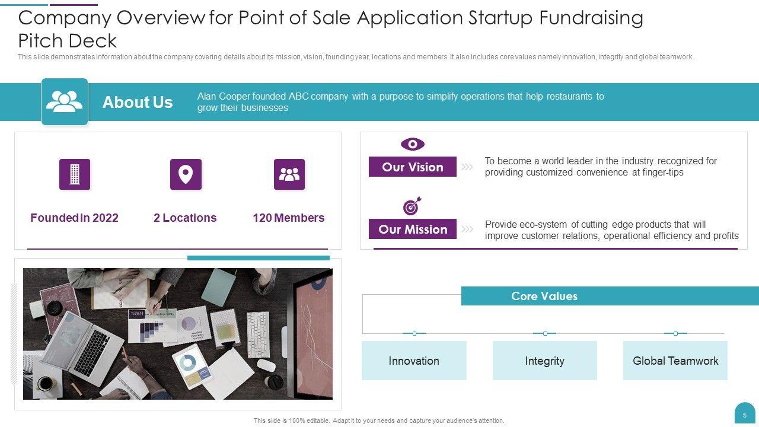Click the About Us people icon
Image resolution: width=759 pixels, height=427 pixels.
[x=65, y=101]
